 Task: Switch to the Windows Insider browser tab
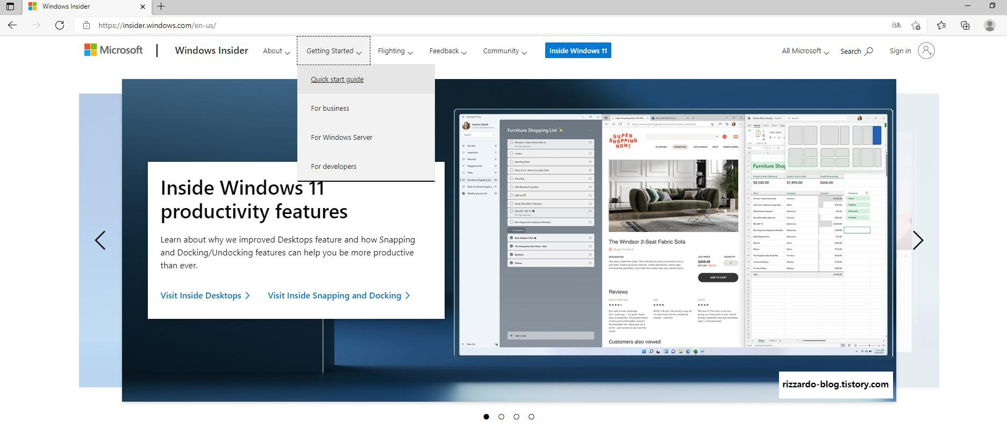pos(86,6)
